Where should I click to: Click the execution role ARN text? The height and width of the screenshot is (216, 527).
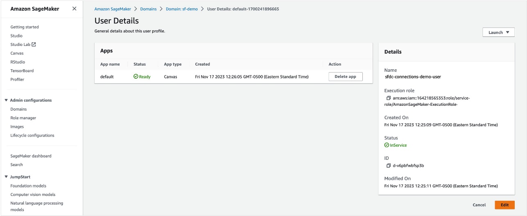coord(427,101)
